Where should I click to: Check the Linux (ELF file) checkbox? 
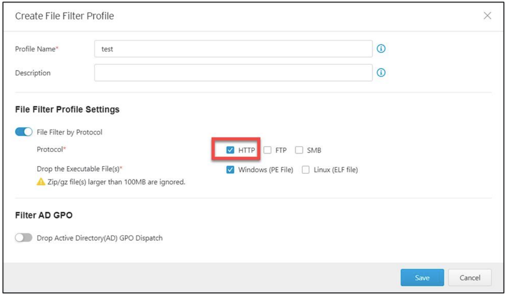click(x=305, y=170)
